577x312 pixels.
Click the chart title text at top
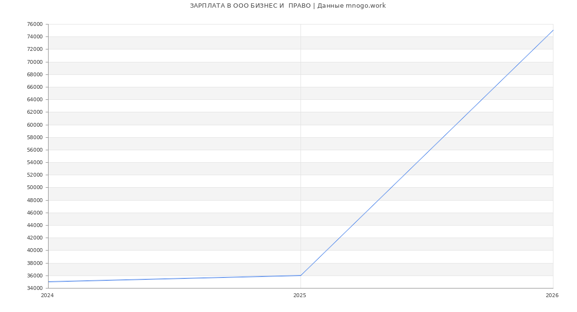(x=288, y=6)
